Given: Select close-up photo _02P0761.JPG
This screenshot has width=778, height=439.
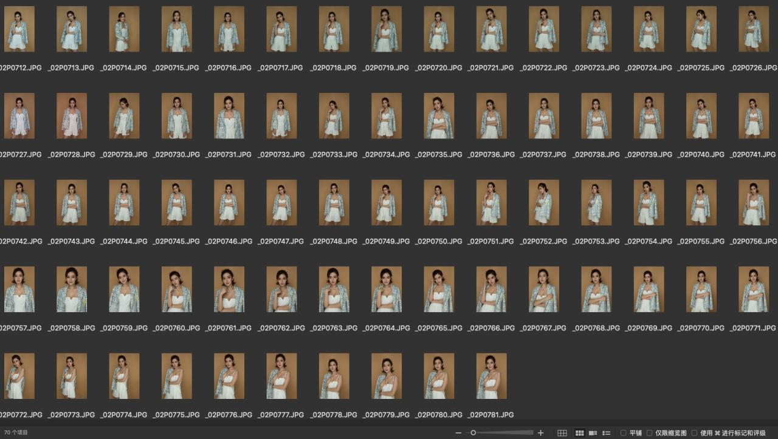Looking at the screenshot, I should pos(229,290).
